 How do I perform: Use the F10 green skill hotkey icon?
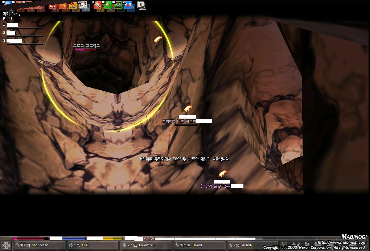[x=108, y=5]
